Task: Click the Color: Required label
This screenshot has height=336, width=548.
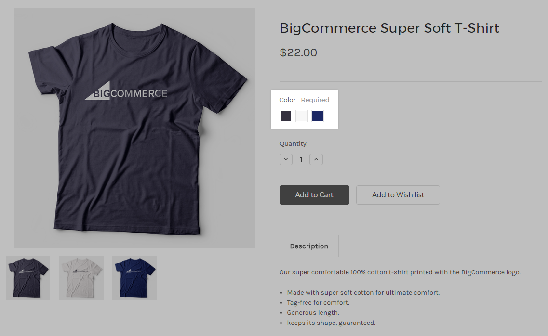Action: pyautogui.click(x=304, y=100)
